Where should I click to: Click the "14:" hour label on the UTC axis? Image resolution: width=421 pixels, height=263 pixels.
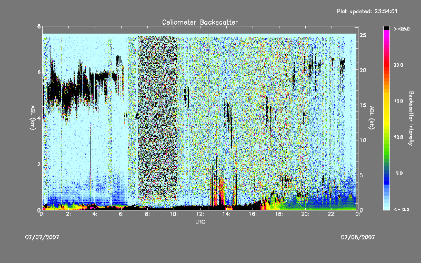(x=226, y=214)
